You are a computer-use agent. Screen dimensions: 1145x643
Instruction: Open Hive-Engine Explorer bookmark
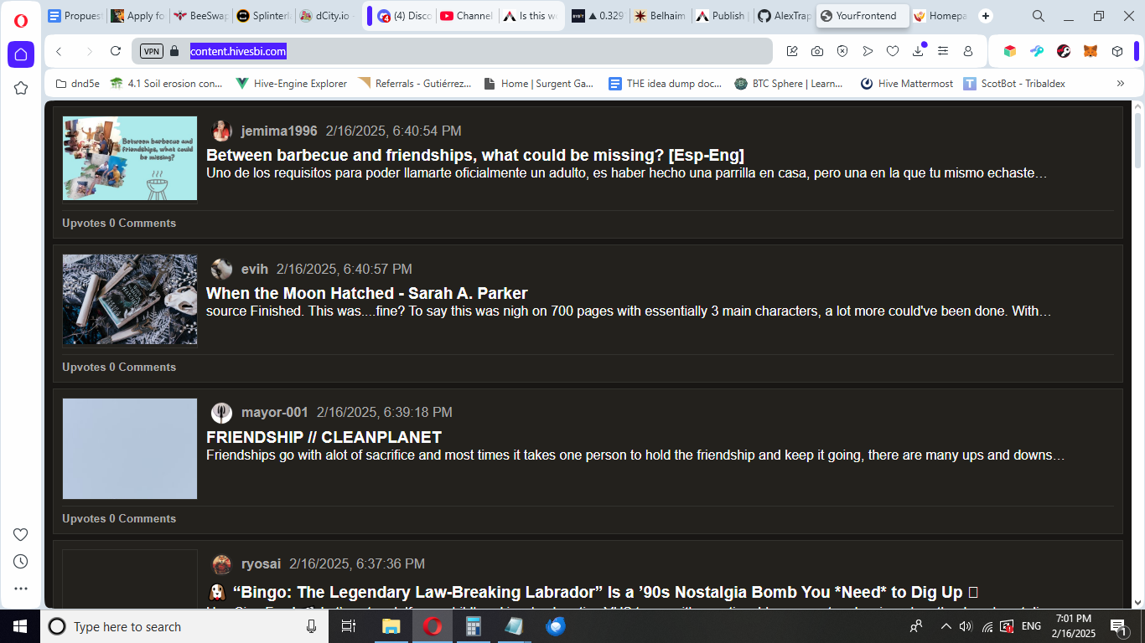[x=292, y=84]
